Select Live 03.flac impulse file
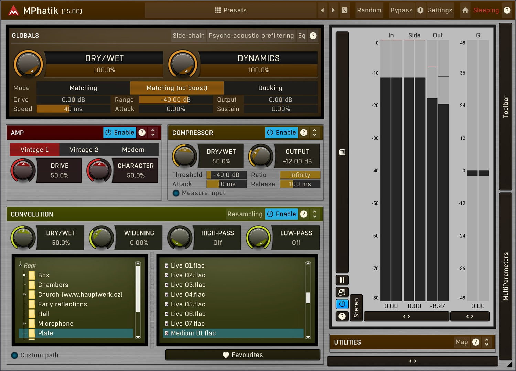The height and width of the screenshot is (371, 516). pos(188,285)
